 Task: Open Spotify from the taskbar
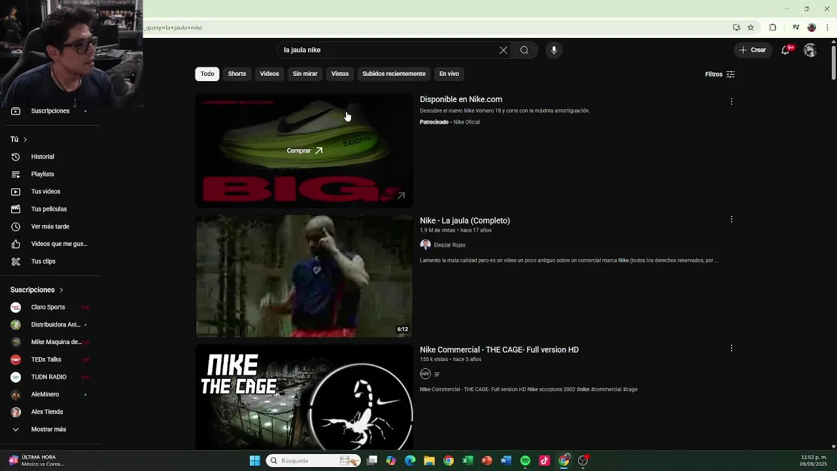[x=525, y=461]
